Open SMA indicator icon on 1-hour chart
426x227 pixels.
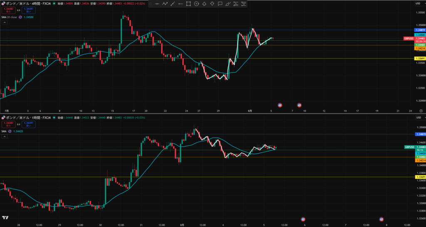tap(10, 131)
